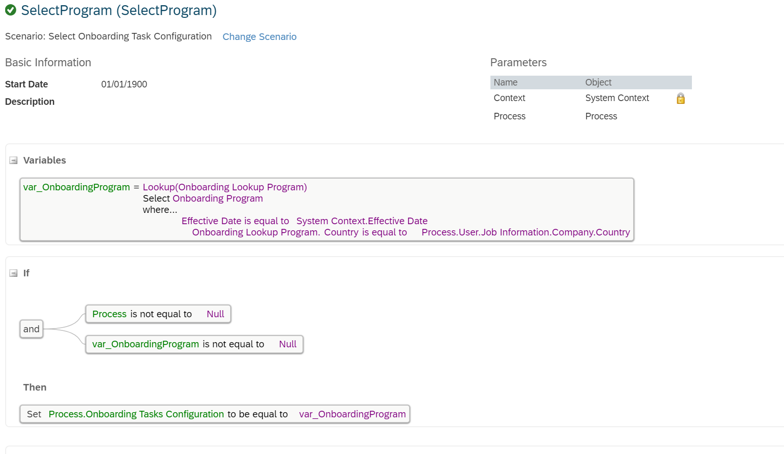Collapse the If section
The width and height of the screenshot is (784, 454).
pos(14,274)
